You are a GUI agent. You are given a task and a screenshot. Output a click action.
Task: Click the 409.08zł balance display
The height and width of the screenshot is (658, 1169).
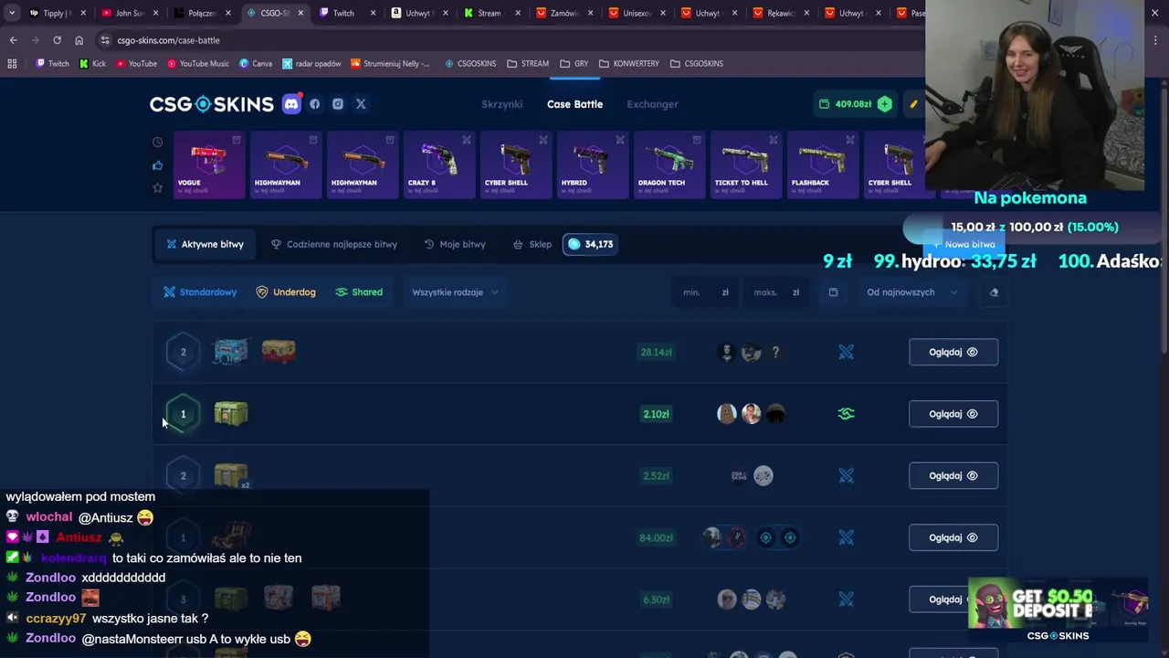coord(846,104)
